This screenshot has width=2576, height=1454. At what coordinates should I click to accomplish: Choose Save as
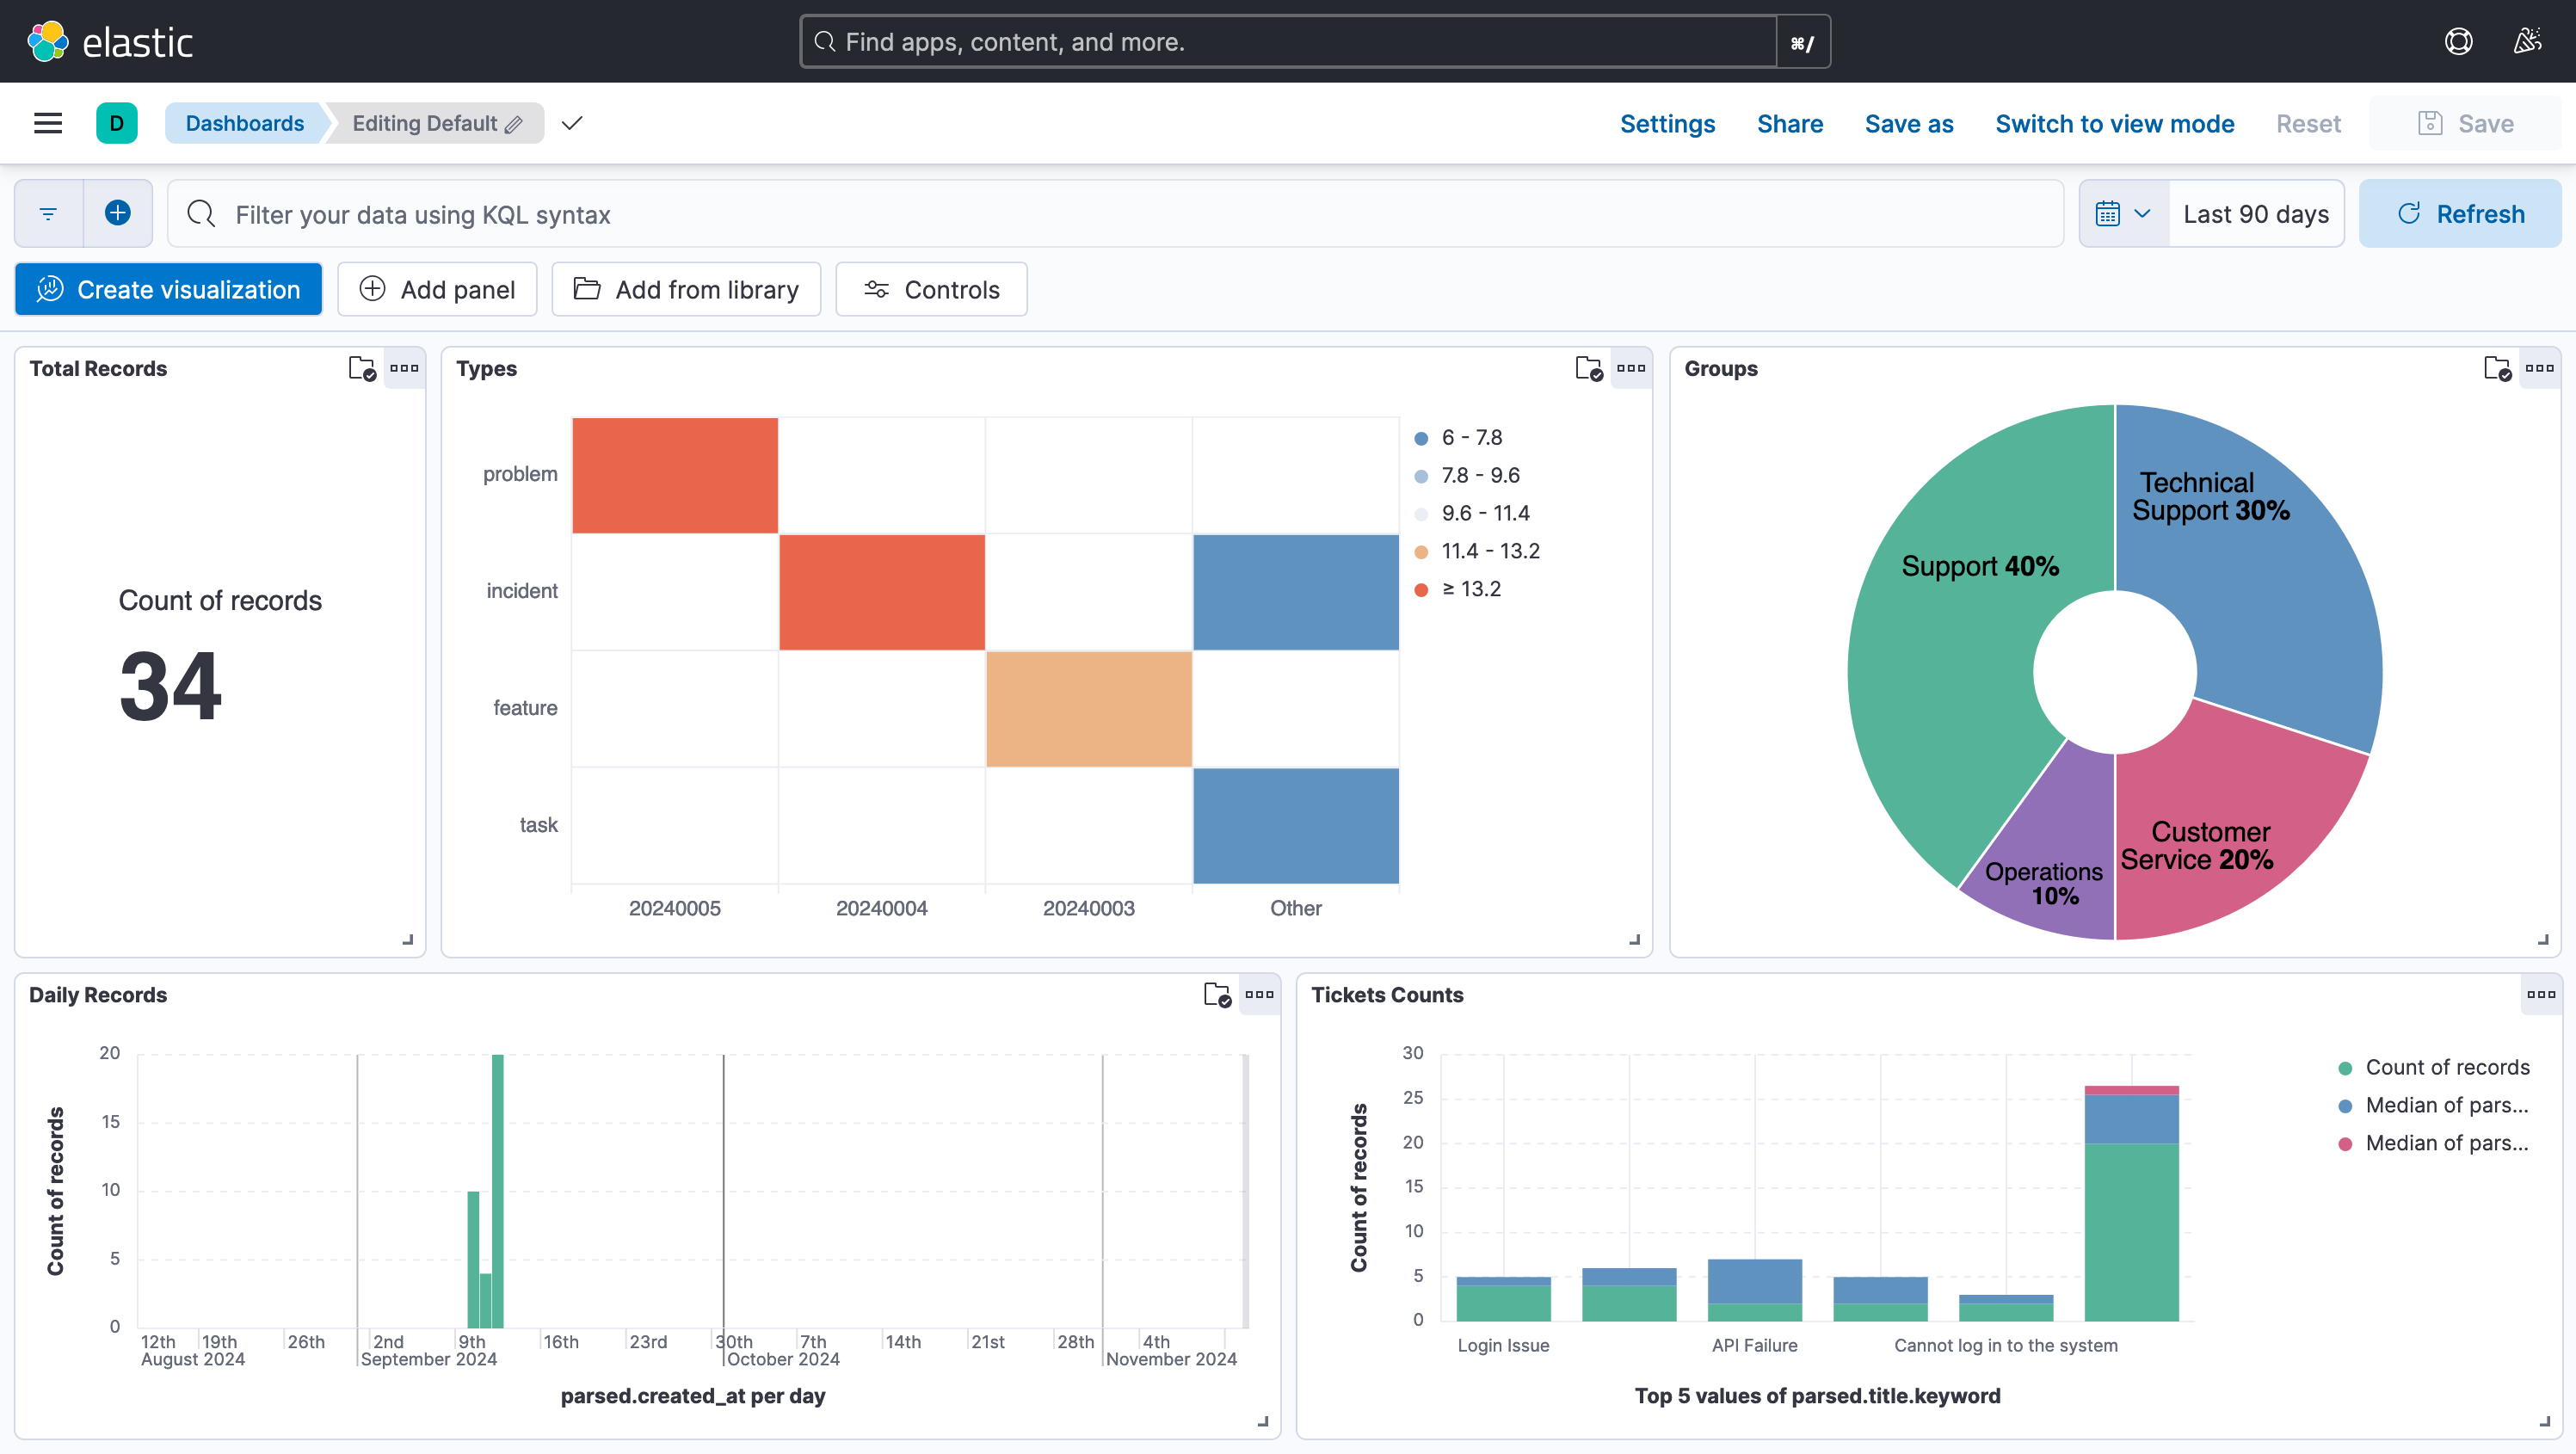click(1909, 123)
